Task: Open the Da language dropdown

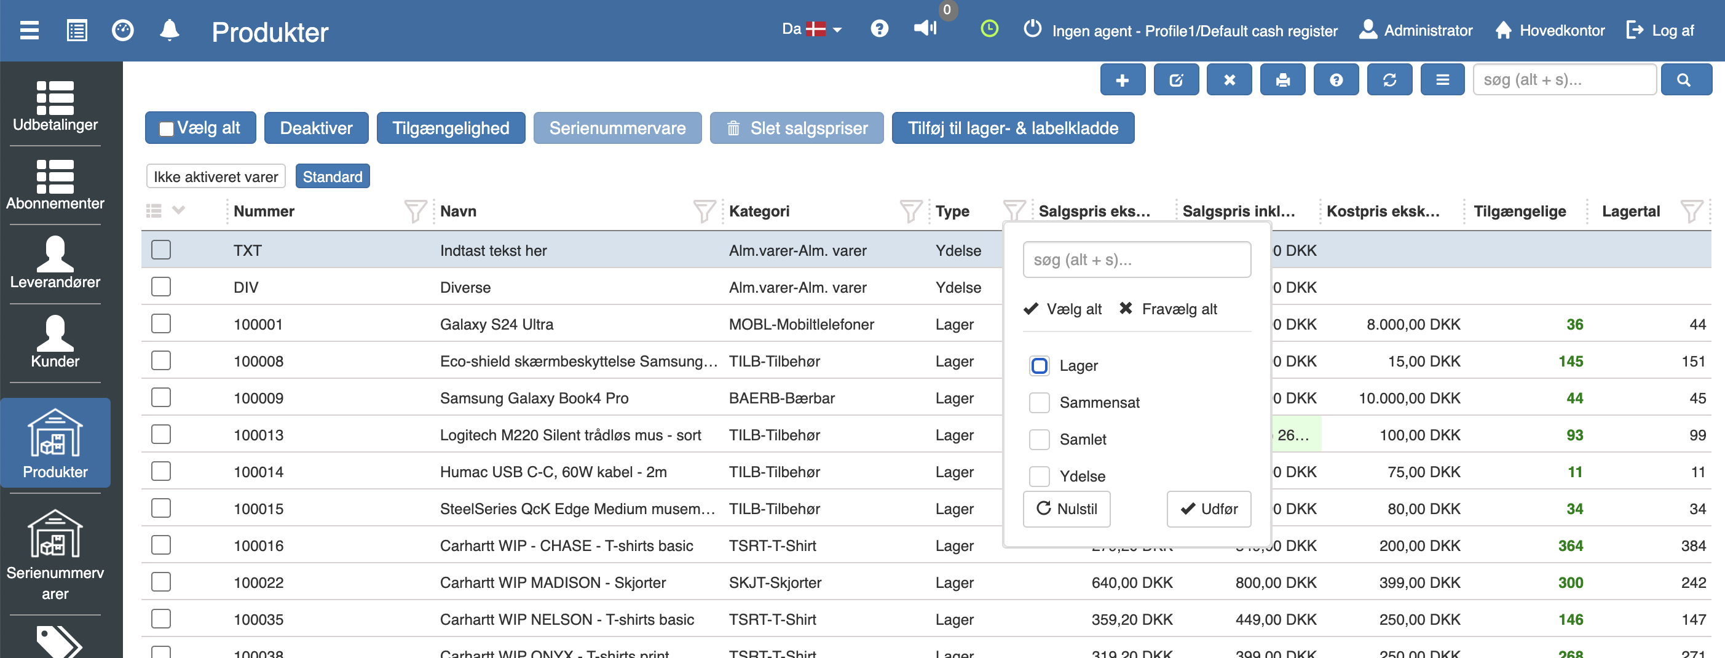Action: click(811, 30)
